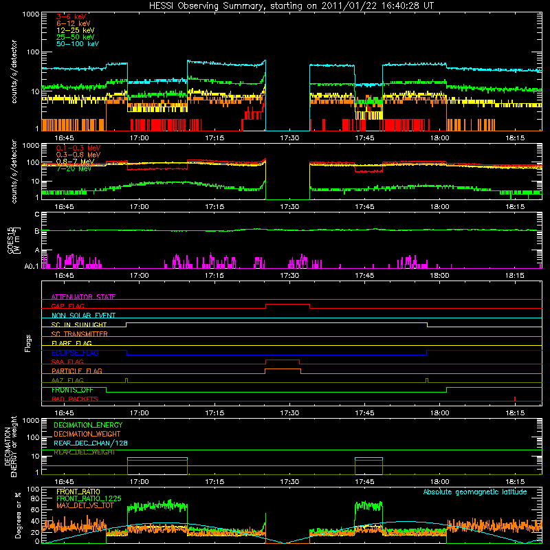This screenshot has width=550, height=550.
Task: Select the C level label on the GOES15 axis
Action: point(37,214)
